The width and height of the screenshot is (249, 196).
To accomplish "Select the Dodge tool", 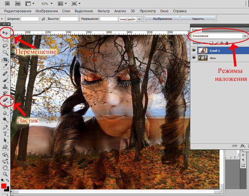I will click(5, 119).
